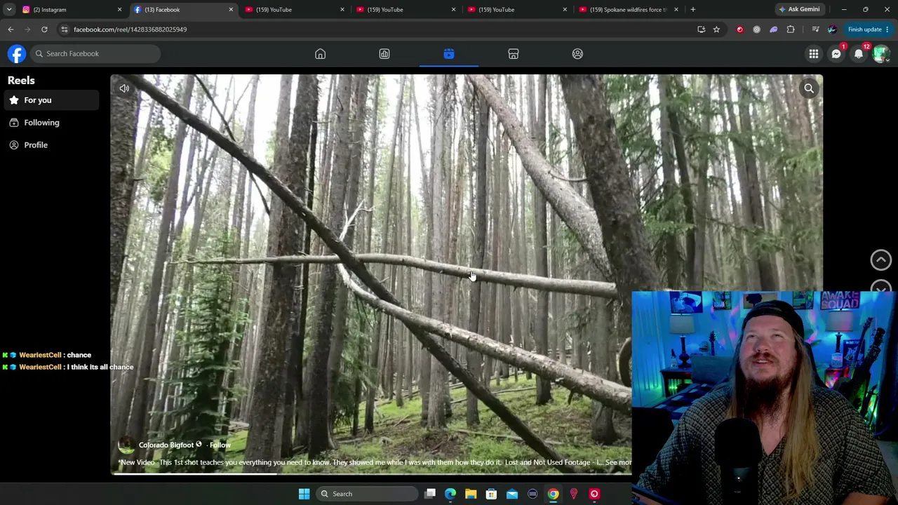
Task: Open the red square recorder taskbar icon
Action: coord(594,494)
